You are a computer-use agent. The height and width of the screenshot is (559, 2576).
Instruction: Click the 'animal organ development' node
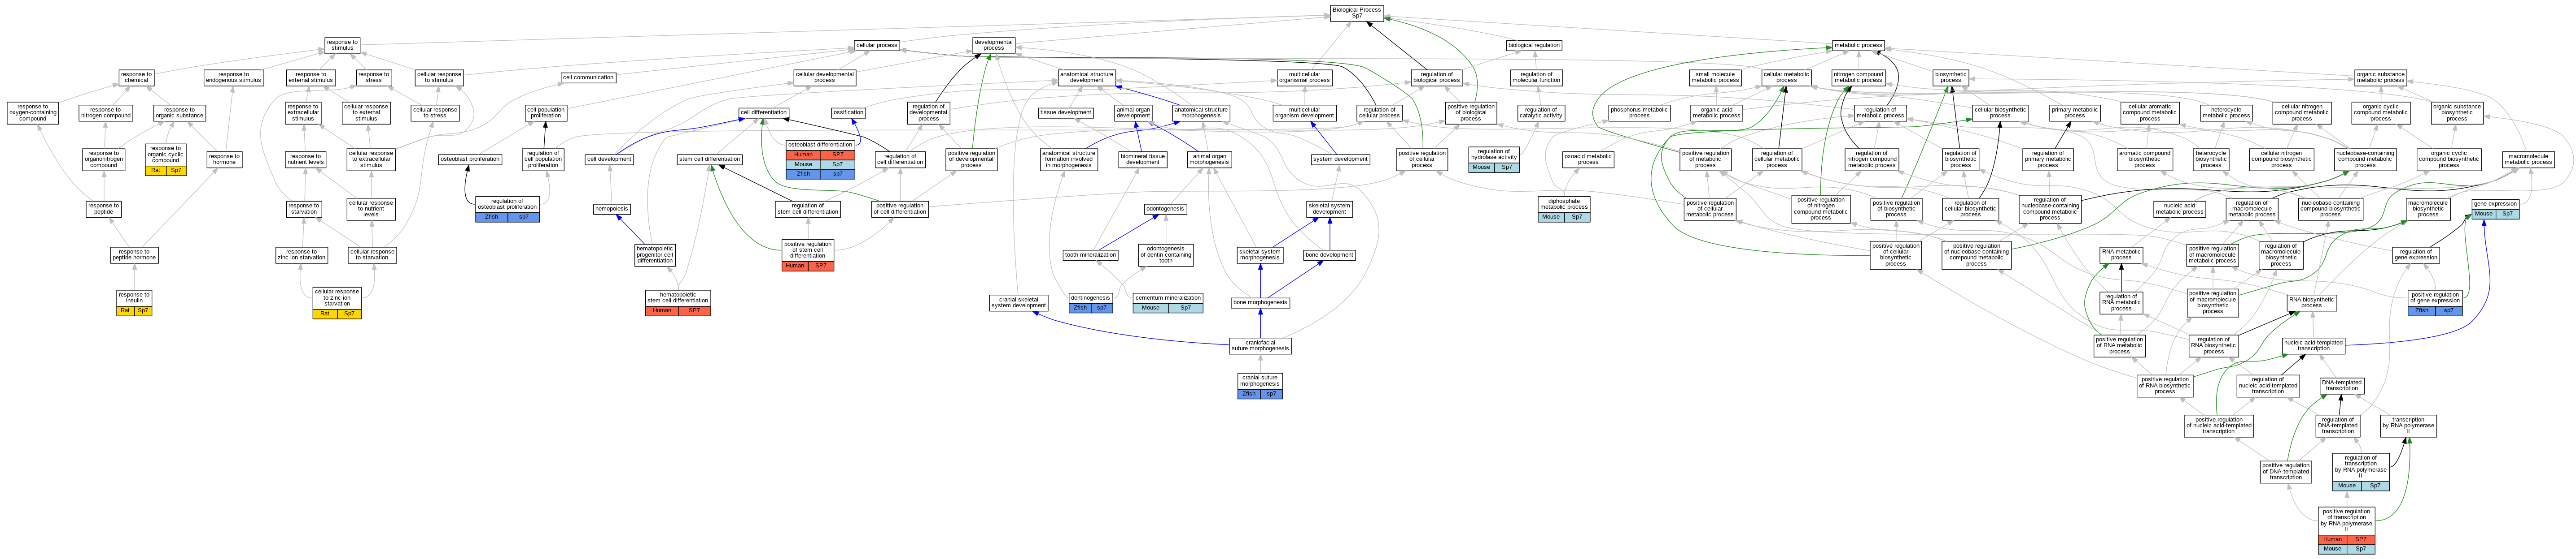click(1133, 113)
